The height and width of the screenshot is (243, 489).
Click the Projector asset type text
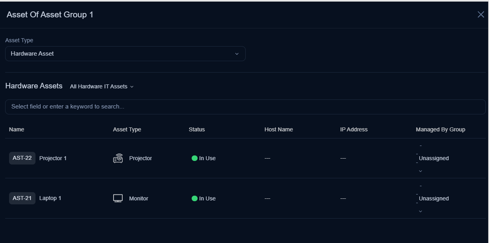click(x=140, y=158)
